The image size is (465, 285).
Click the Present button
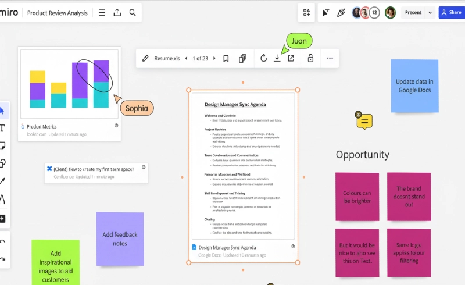(x=413, y=12)
